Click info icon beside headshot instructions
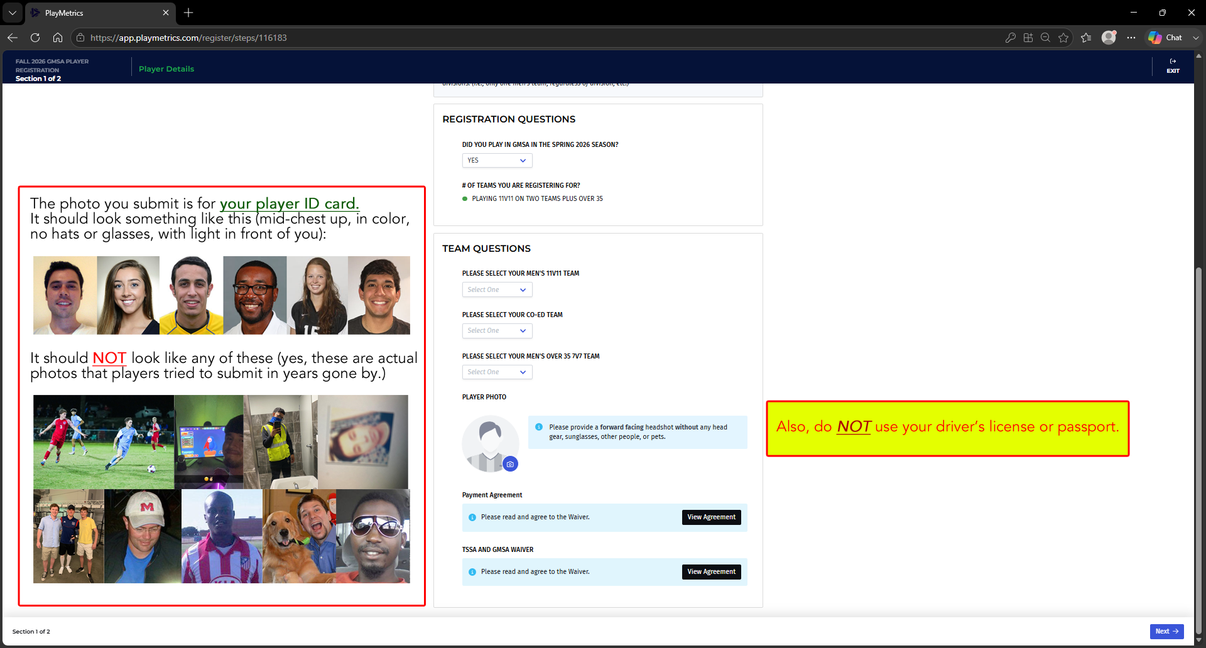The width and height of the screenshot is (1206, 648). tap(539, 427)
